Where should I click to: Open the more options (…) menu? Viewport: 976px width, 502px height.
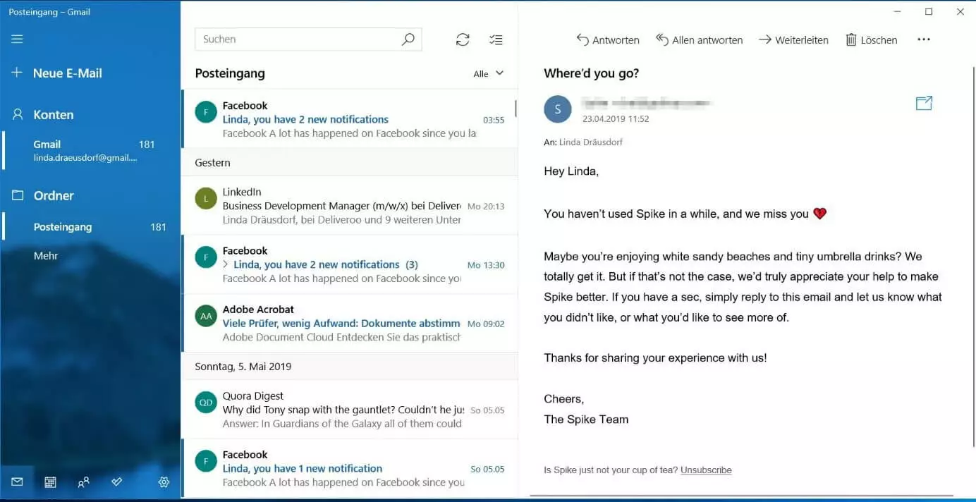pos(924,39)
